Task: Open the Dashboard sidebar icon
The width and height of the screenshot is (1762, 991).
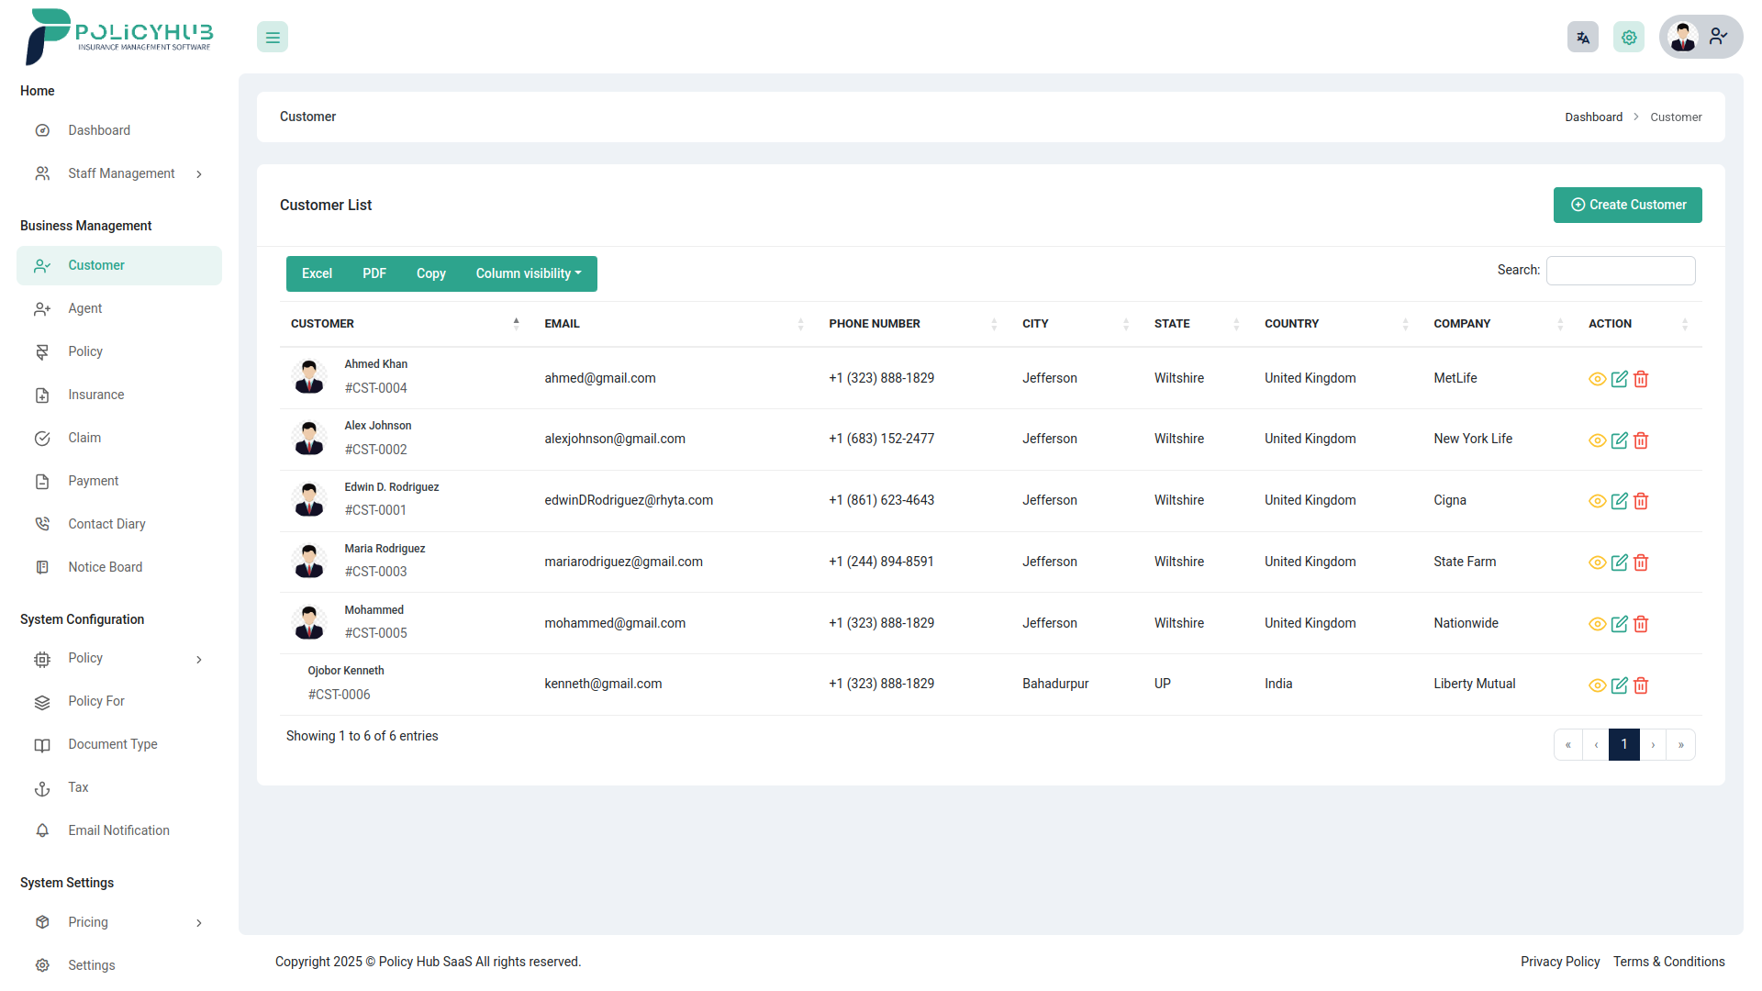Action: point(42,130)
